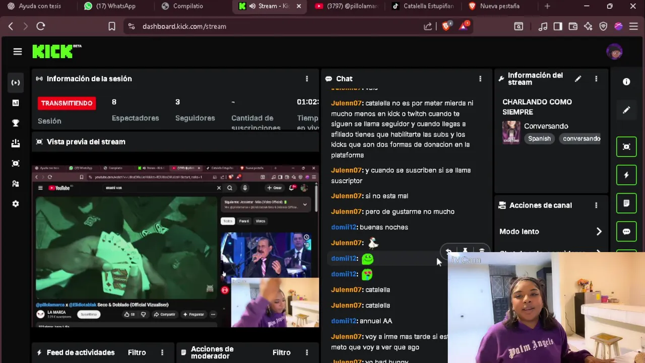Screen dimensions: 645x363
Task: Click the Spanish language tag
Action: [x=539, y=139]
